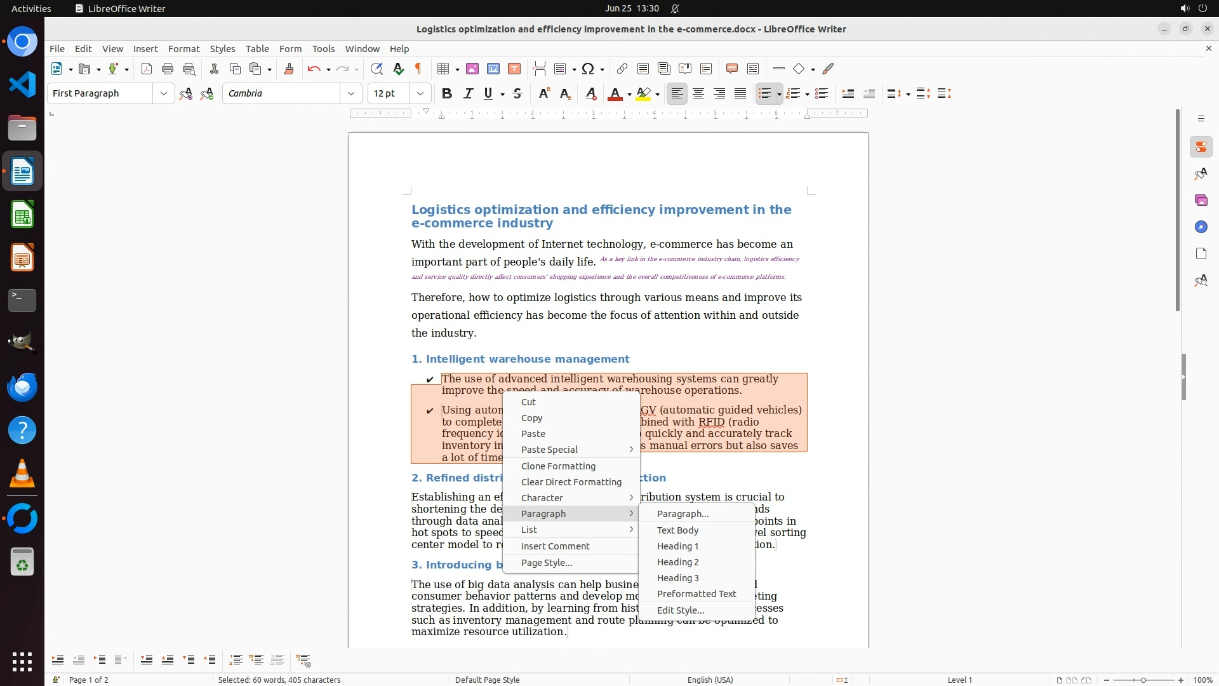Click the Export as PDF icon
This screenshot has height=686, width=1219.
147,69
